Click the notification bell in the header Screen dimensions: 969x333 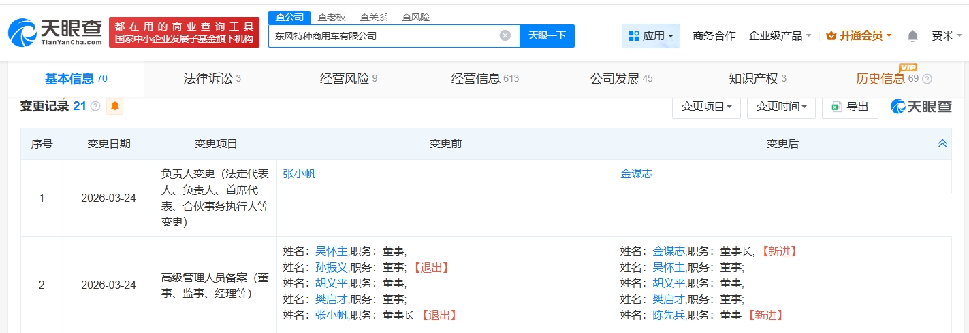pos(912,36)
